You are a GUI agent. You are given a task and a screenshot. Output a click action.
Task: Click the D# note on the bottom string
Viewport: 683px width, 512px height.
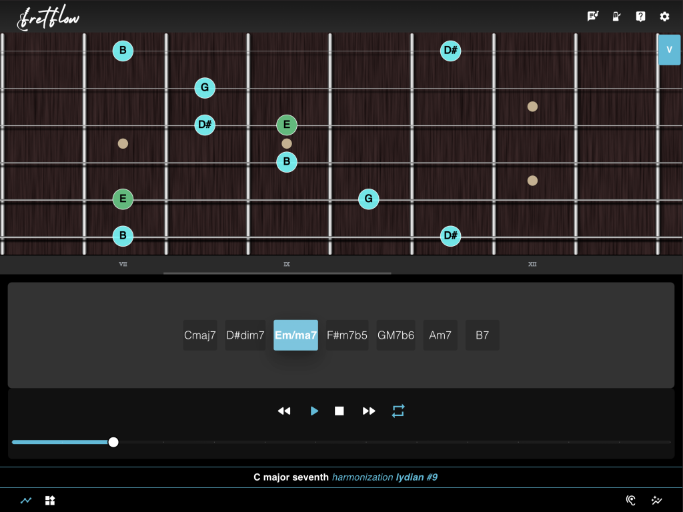coord(450,236)
